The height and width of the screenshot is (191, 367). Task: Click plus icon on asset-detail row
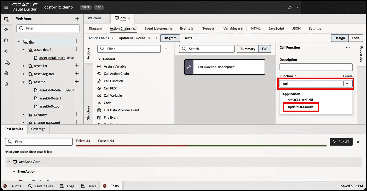pos(77,49)
